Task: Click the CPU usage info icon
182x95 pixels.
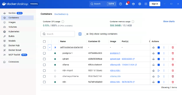Action: 63,22
